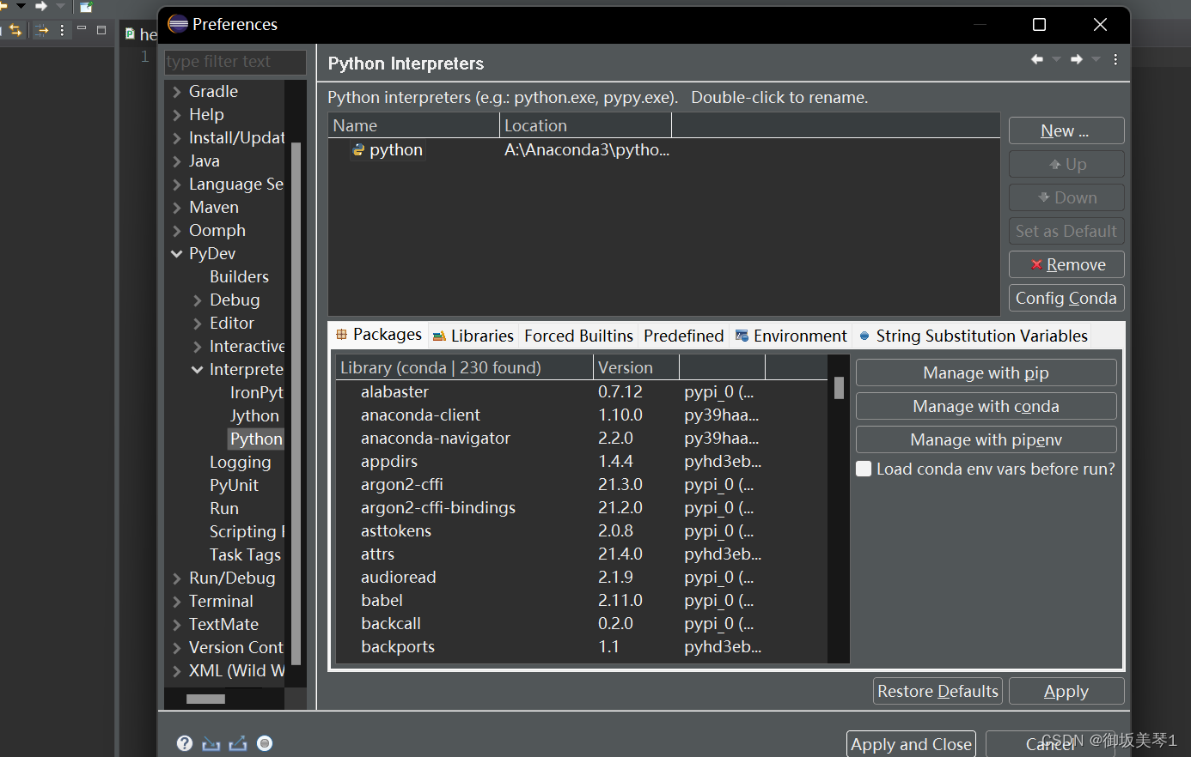The width and height of the screenshot is (1191, 757).
Task: Click Manage with pipenv
Action: [986, 439]
